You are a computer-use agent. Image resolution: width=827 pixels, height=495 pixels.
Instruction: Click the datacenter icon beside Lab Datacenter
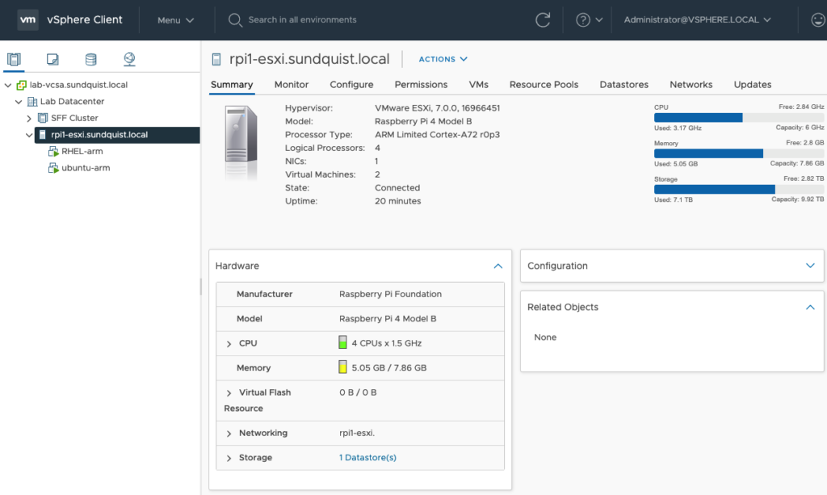coord(32,101)
